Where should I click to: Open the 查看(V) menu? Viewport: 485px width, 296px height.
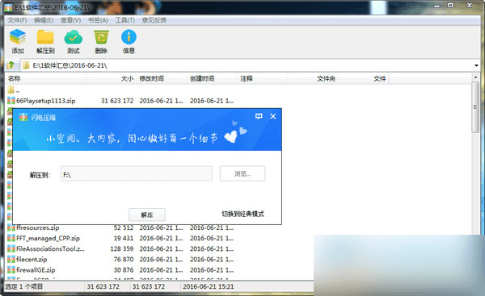click(71, 20)
